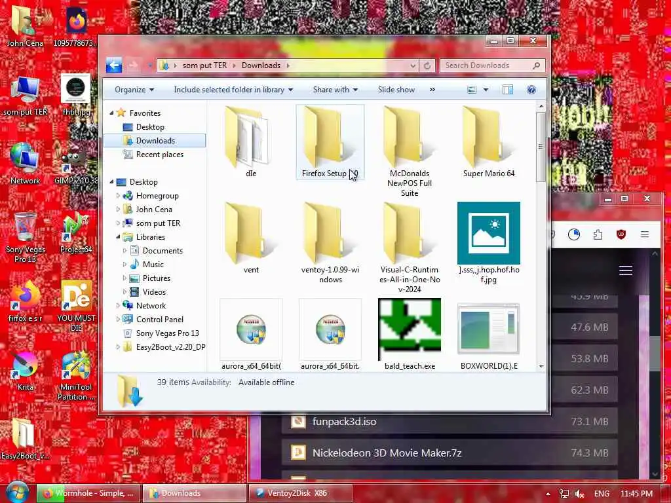Select Documents library in tree

[x=163, y=251]
